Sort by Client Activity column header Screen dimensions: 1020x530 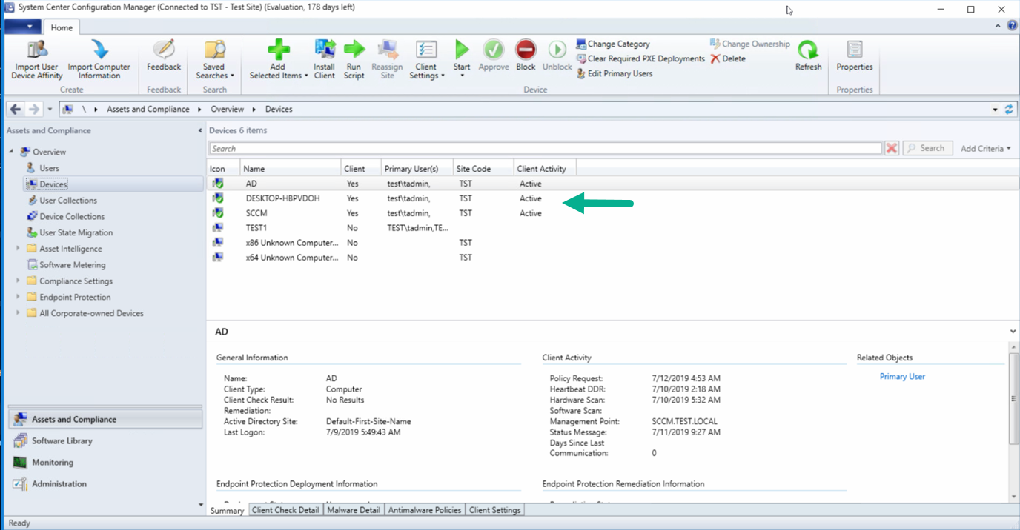(545, 169)
